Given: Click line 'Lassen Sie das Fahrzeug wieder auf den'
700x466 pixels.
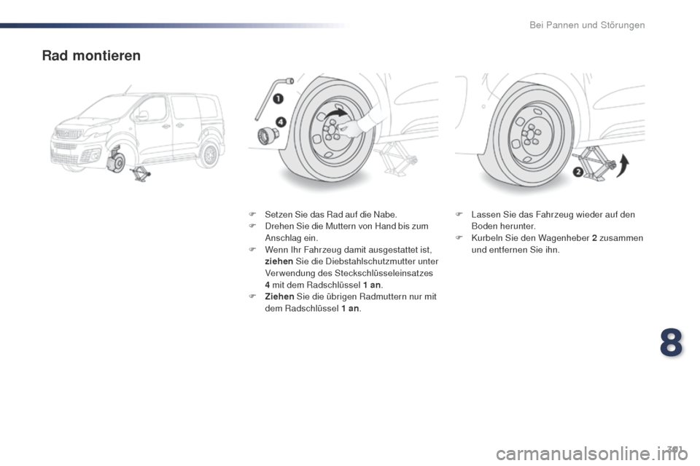Looking at the screenshot, I should click(553, 215).
